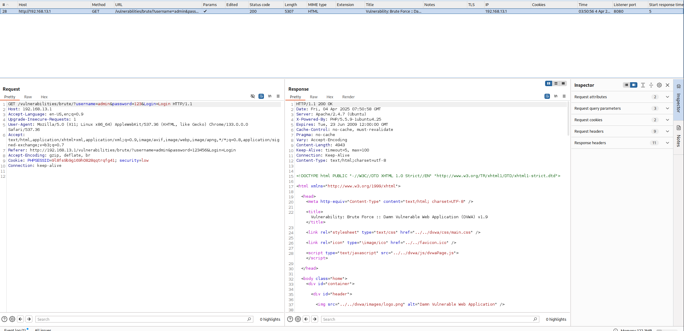This screenshot has width=684, height=331.
Task: Toggle show newline characters in Response
Action: click(556, 96)
